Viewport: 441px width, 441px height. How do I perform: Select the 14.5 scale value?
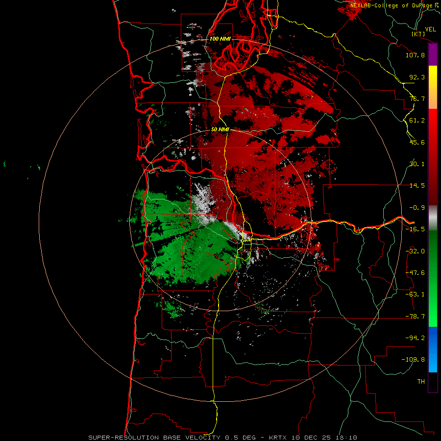tap(417, 186)
